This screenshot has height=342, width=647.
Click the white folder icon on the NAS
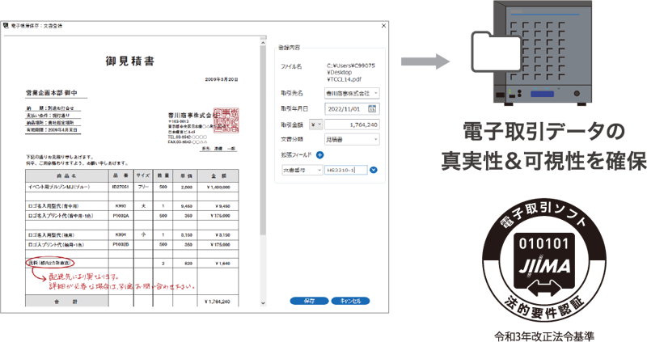point(497,52)
